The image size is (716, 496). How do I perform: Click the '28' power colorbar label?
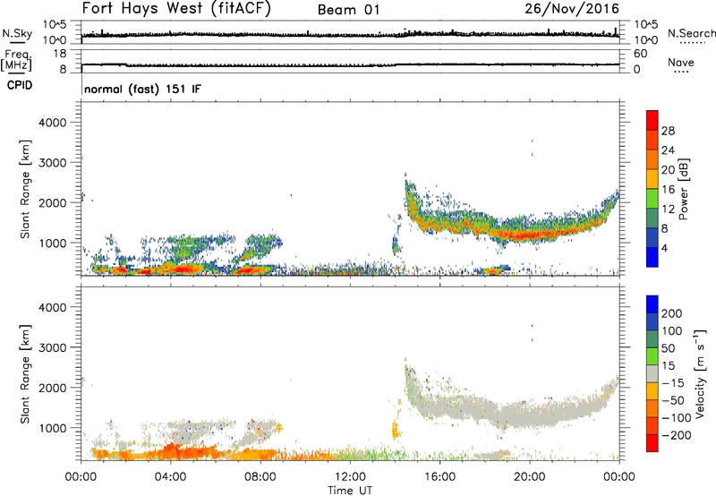[668, 131]
